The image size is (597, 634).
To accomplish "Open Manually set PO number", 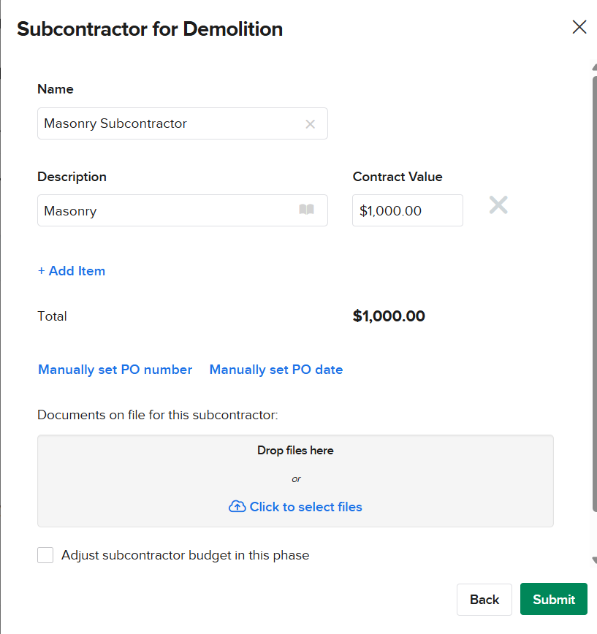I will point(115,370).
